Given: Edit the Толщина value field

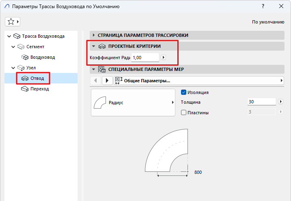Looking at the screenshot, I should point(262,102).
